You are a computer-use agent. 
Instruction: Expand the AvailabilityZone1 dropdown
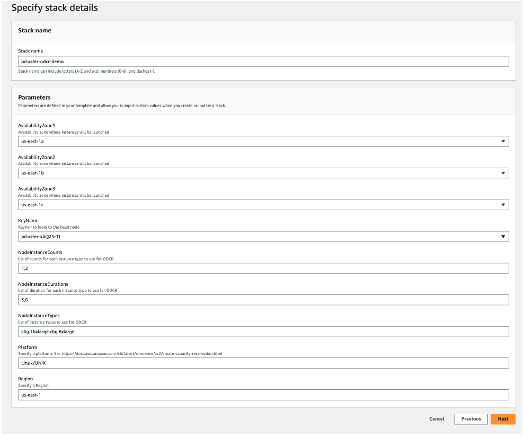(503, 141)
